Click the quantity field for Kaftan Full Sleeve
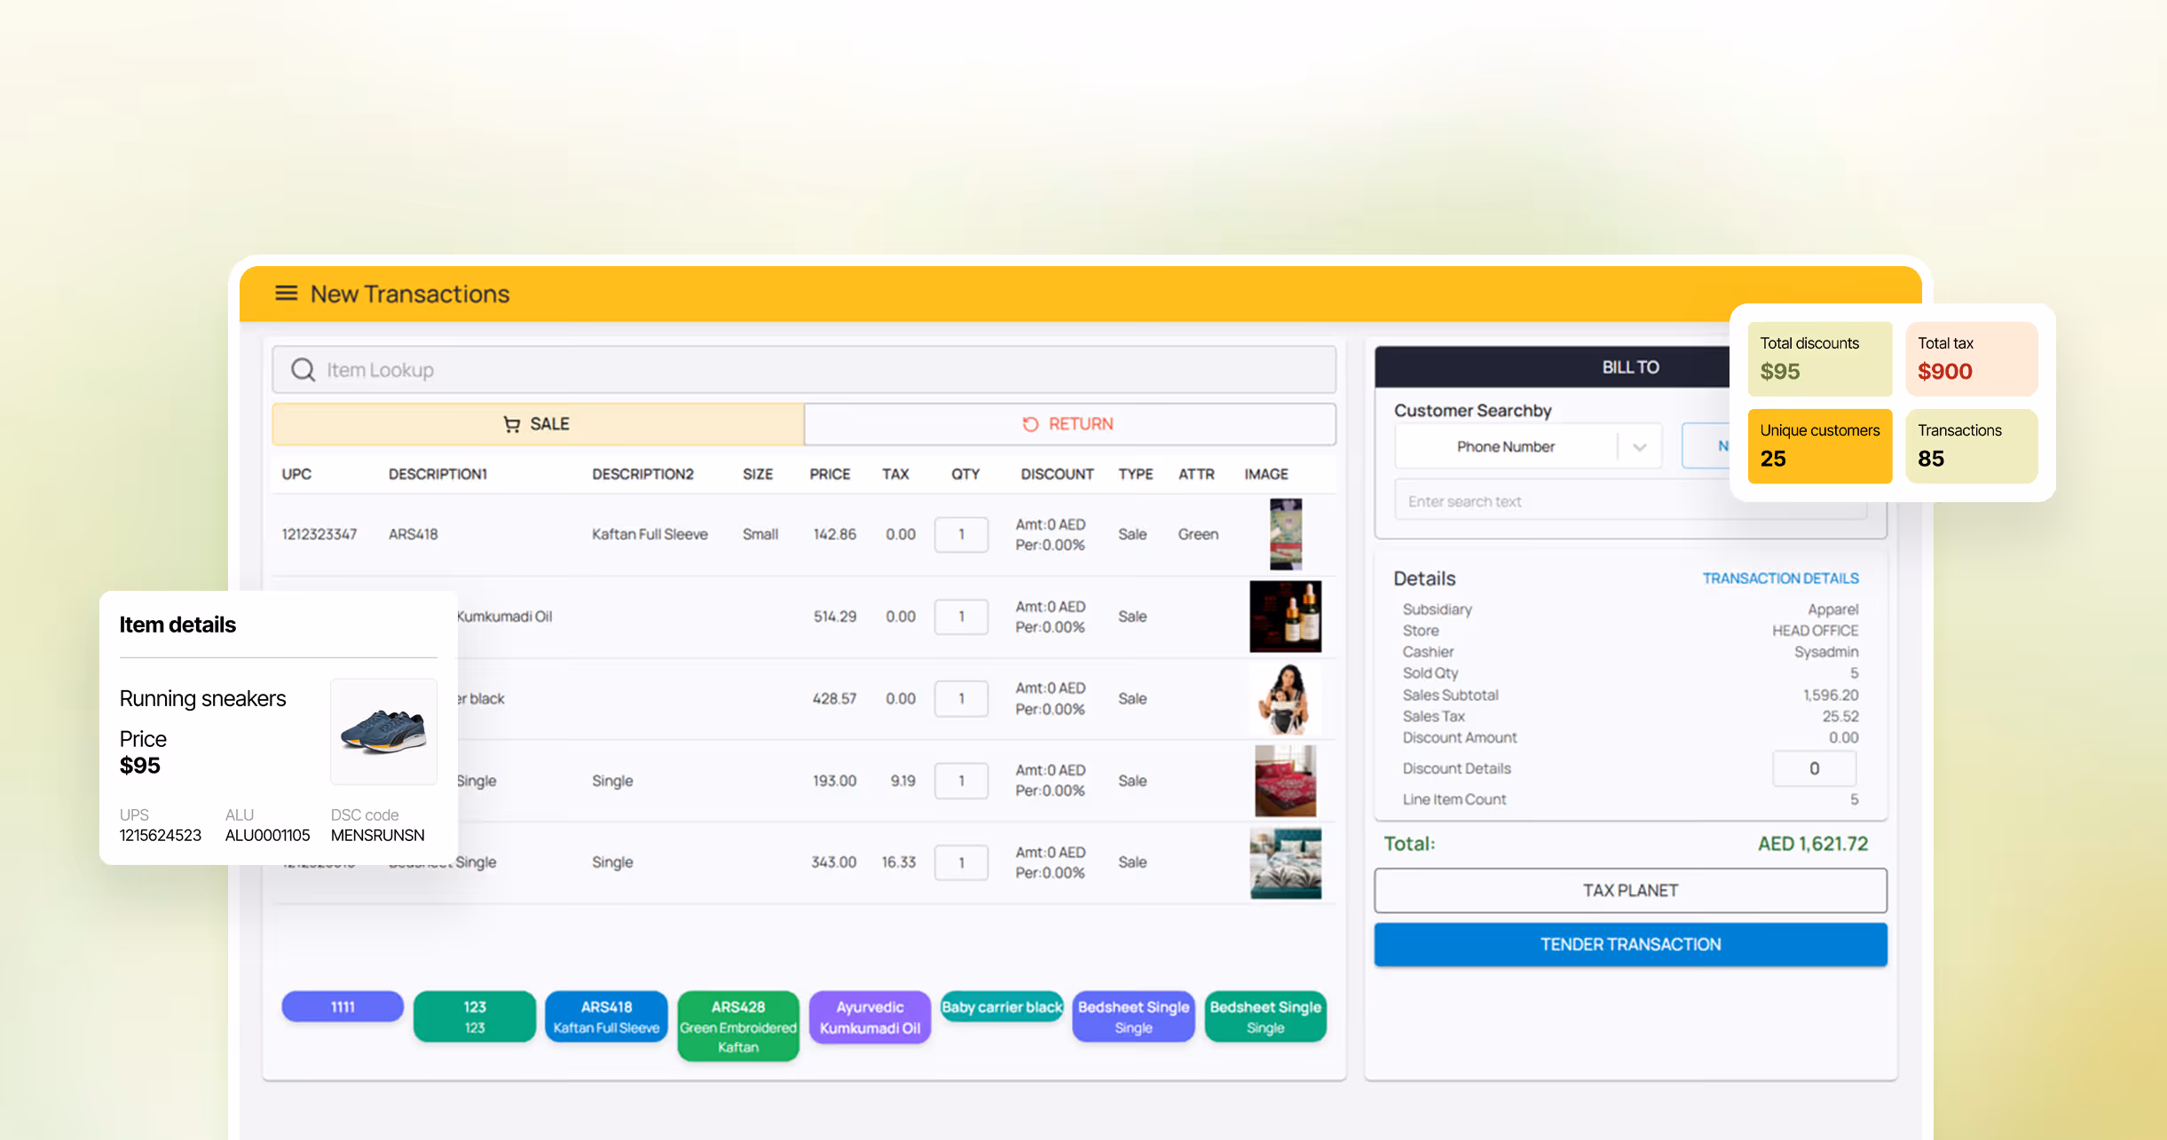 [x=961, y=534]
